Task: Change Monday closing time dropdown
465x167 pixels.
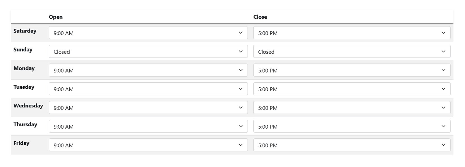Action: point(352,70)
